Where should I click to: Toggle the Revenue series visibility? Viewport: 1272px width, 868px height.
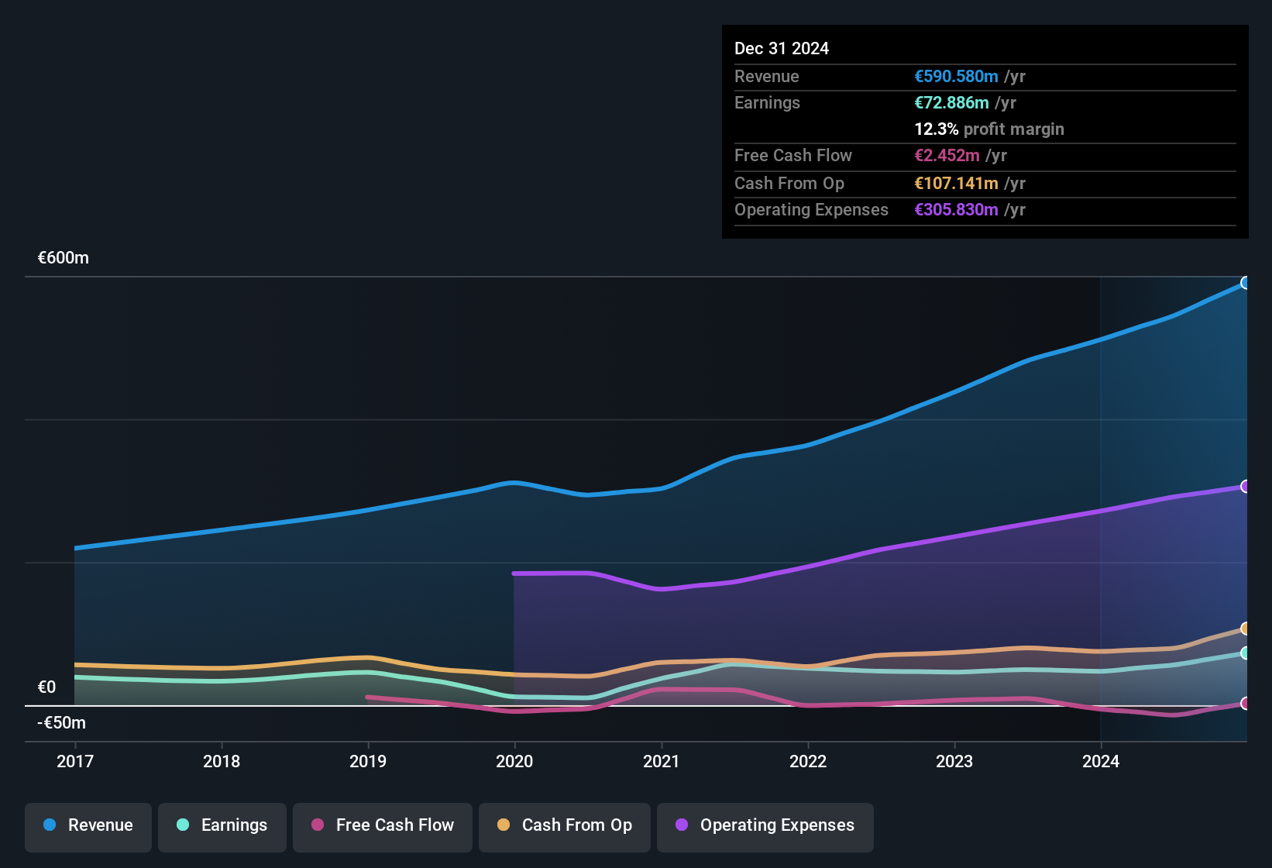88,825
